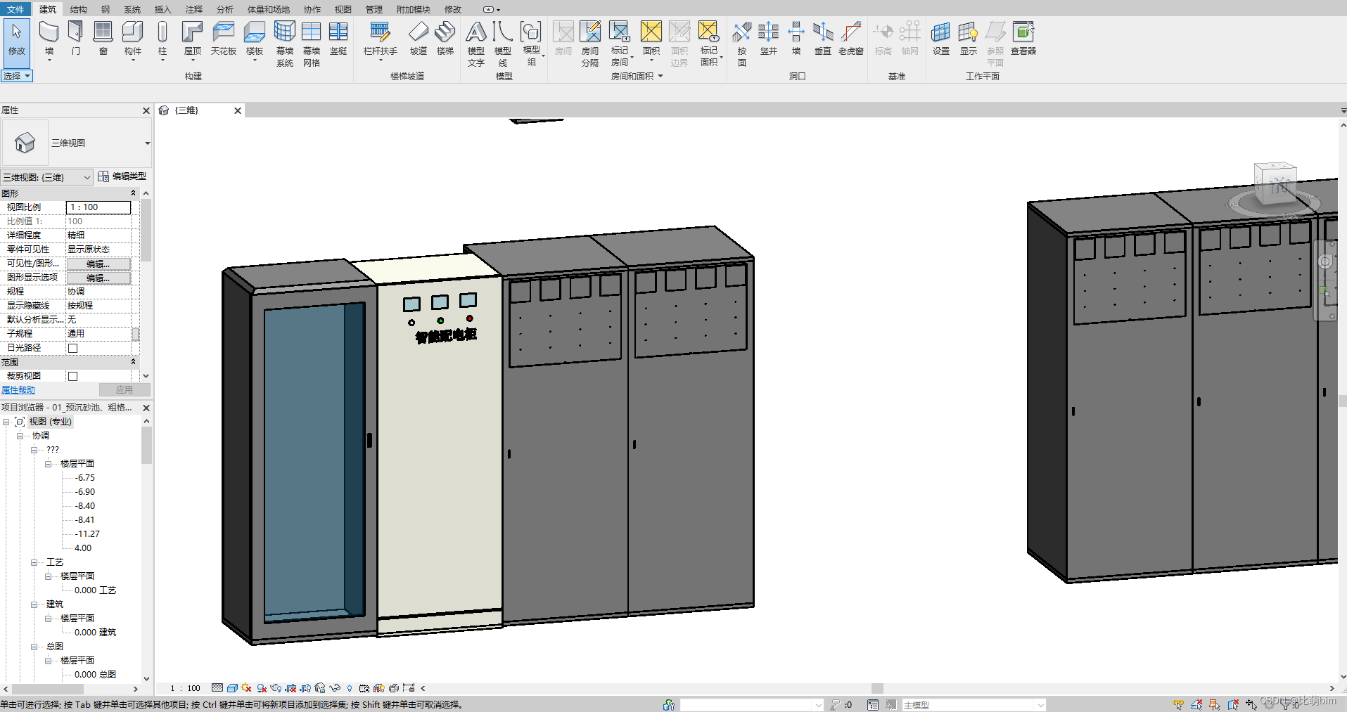Image resolution: width=1347 pixels, height=712 pixels.
Task: Expand the 房间和面积 panel dropdown
Action: coord(637,76)
